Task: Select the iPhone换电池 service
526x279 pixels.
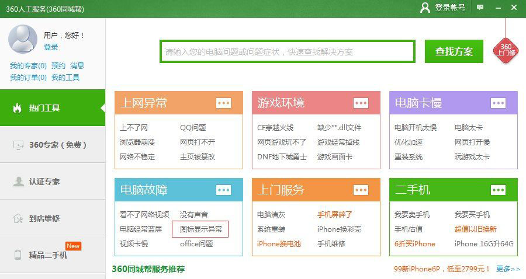Action: 279,244
